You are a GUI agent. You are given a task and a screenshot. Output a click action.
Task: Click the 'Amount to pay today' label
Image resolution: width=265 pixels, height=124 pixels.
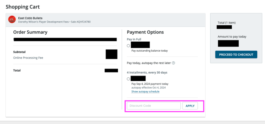(232, 37)
